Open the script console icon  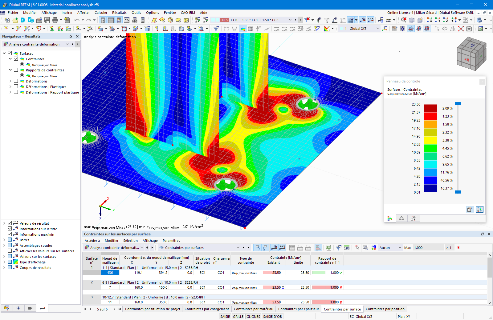[127, 20]
